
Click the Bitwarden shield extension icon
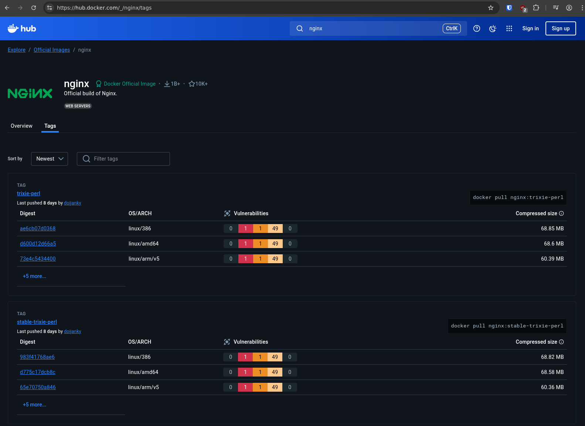[509, 8]
